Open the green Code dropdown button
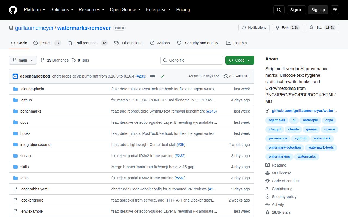 240,60
